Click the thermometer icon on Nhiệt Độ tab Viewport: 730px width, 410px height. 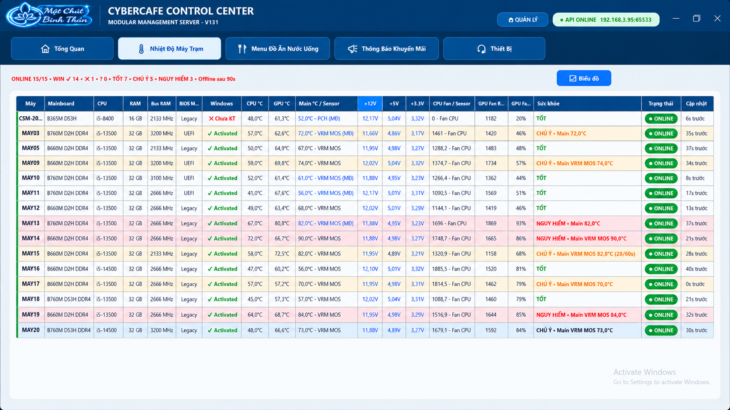tap(141, 49)
